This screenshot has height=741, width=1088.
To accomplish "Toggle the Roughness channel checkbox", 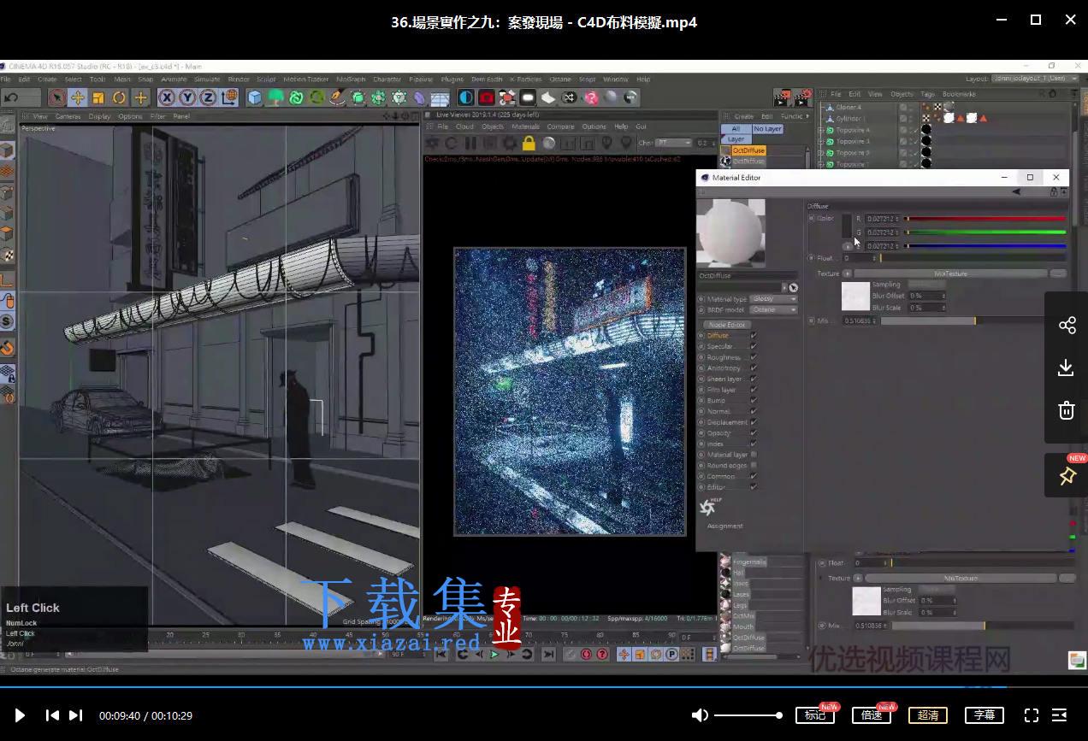I will point(753,357).
